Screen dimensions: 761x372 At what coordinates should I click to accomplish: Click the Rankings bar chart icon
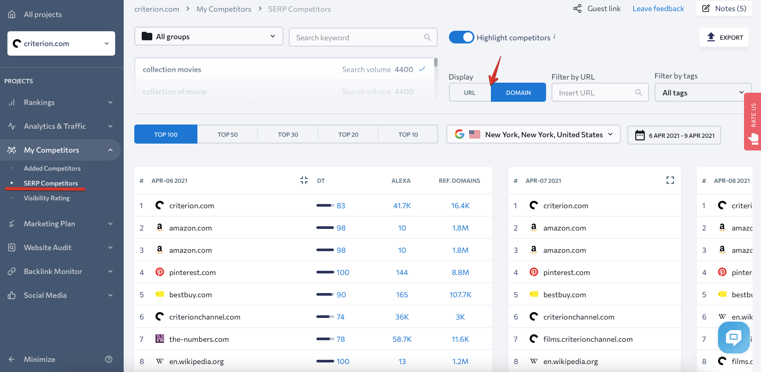click(x=12, y=102)
